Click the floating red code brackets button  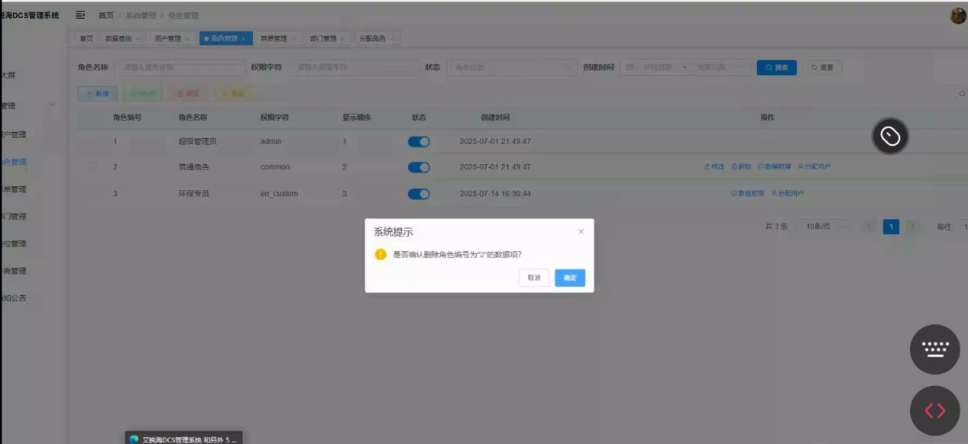pyautogui.click(x=935, y=410)
